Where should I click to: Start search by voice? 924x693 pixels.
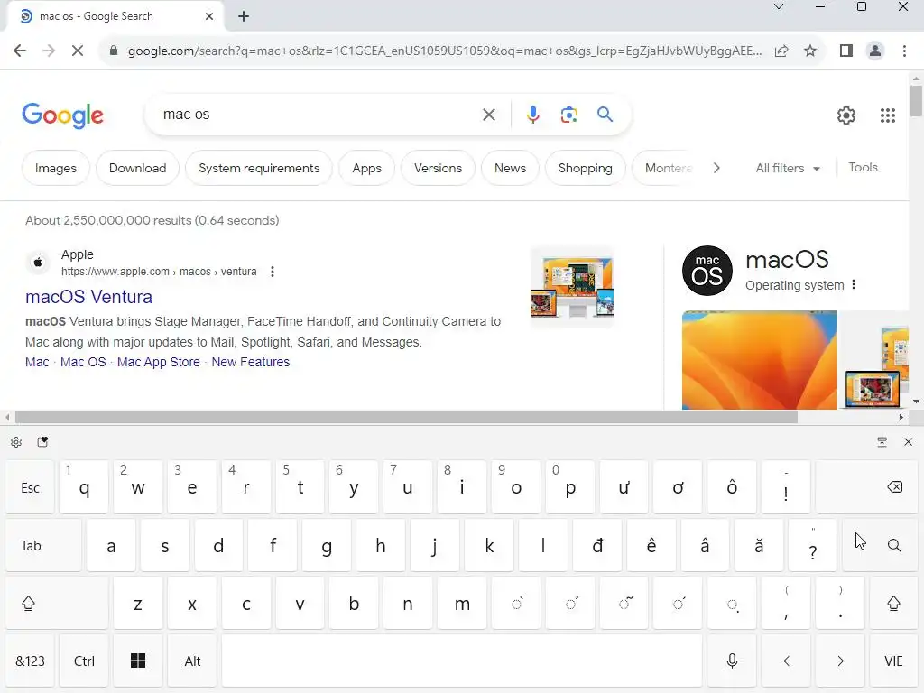[533, 115]
